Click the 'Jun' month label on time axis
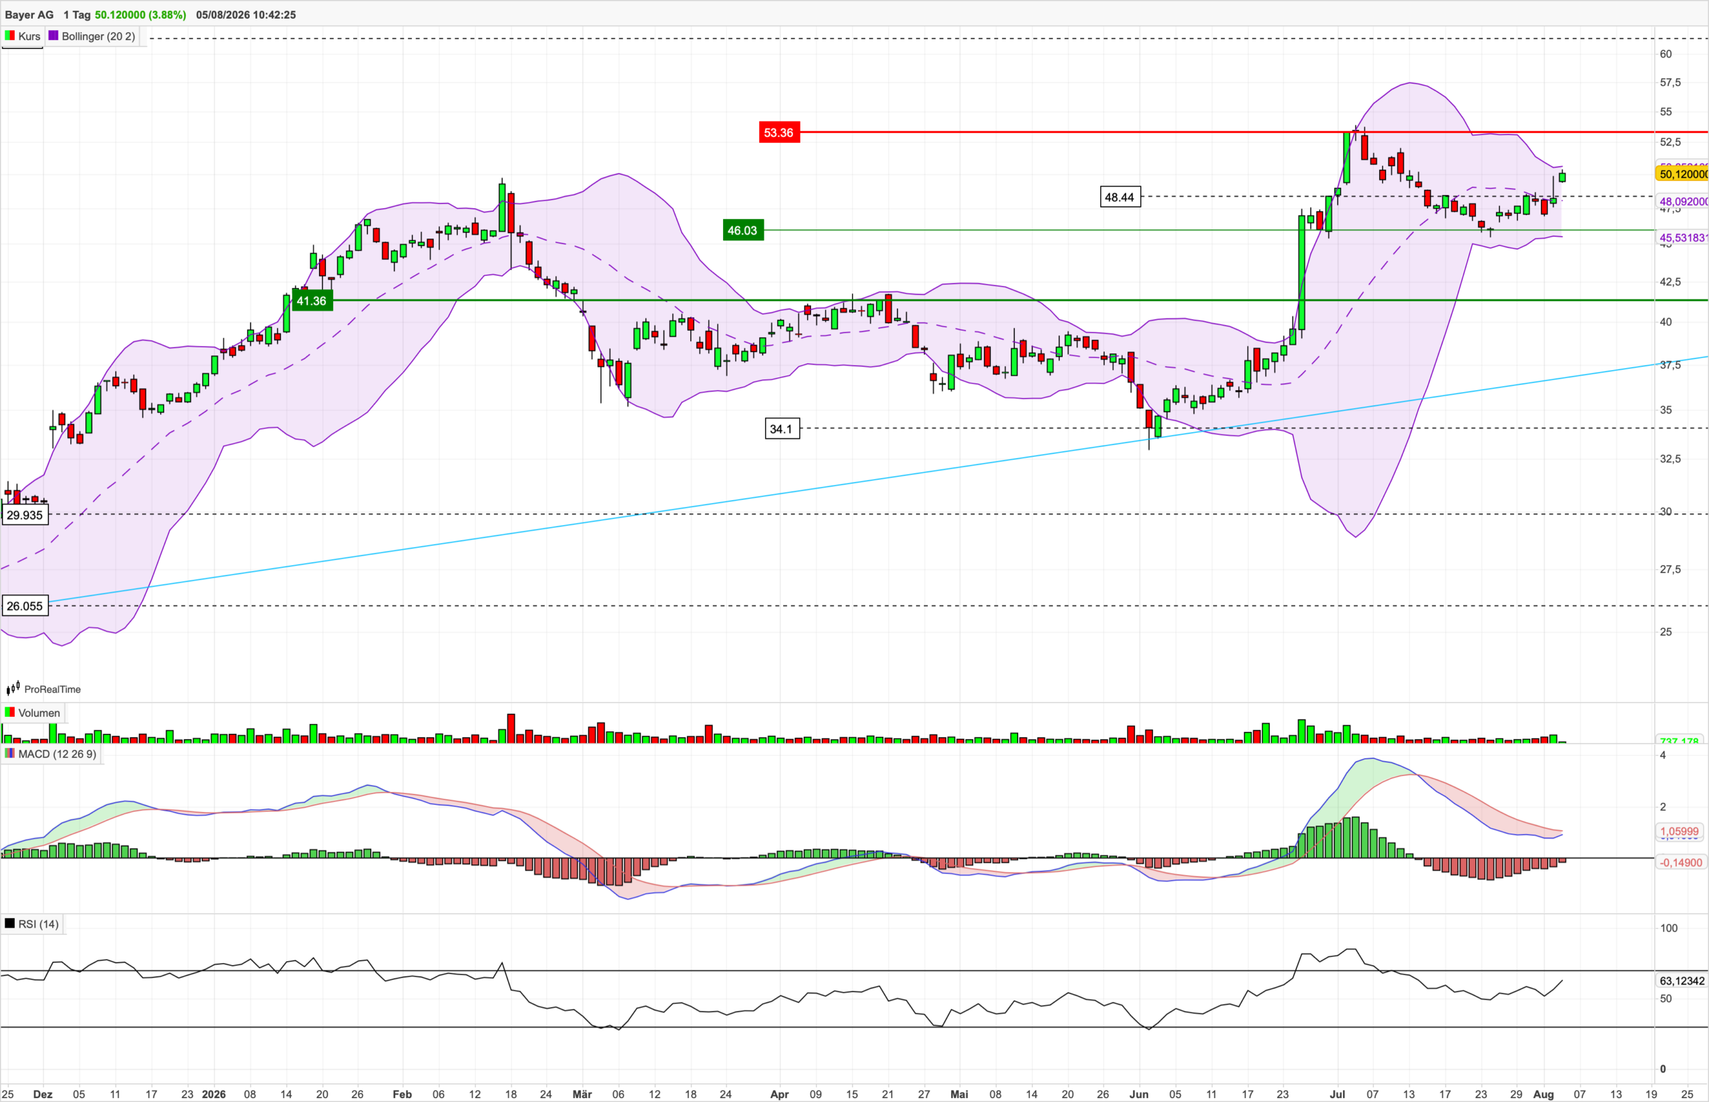Viewport: 1709px width, 1102px height. point(1138,1094)
